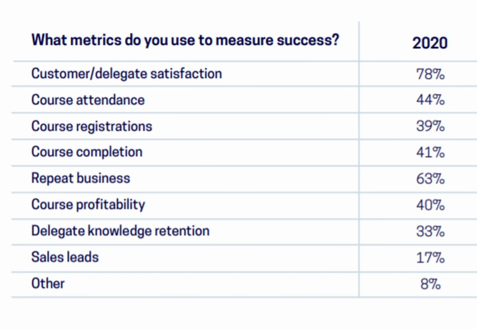477x329 pixels.
Task: Select the 40% profitability value
Action: click(430, 205)
